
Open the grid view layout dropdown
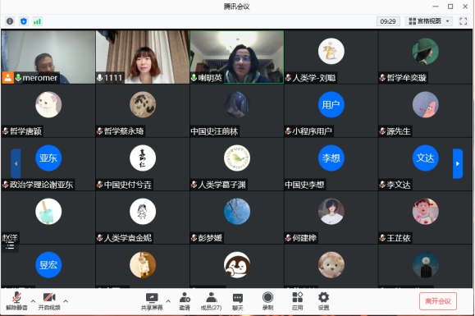coord(429,21)
